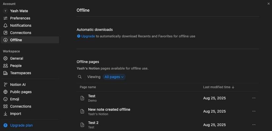Open the Test page row
272x131 pixels.
click(168, 98)
